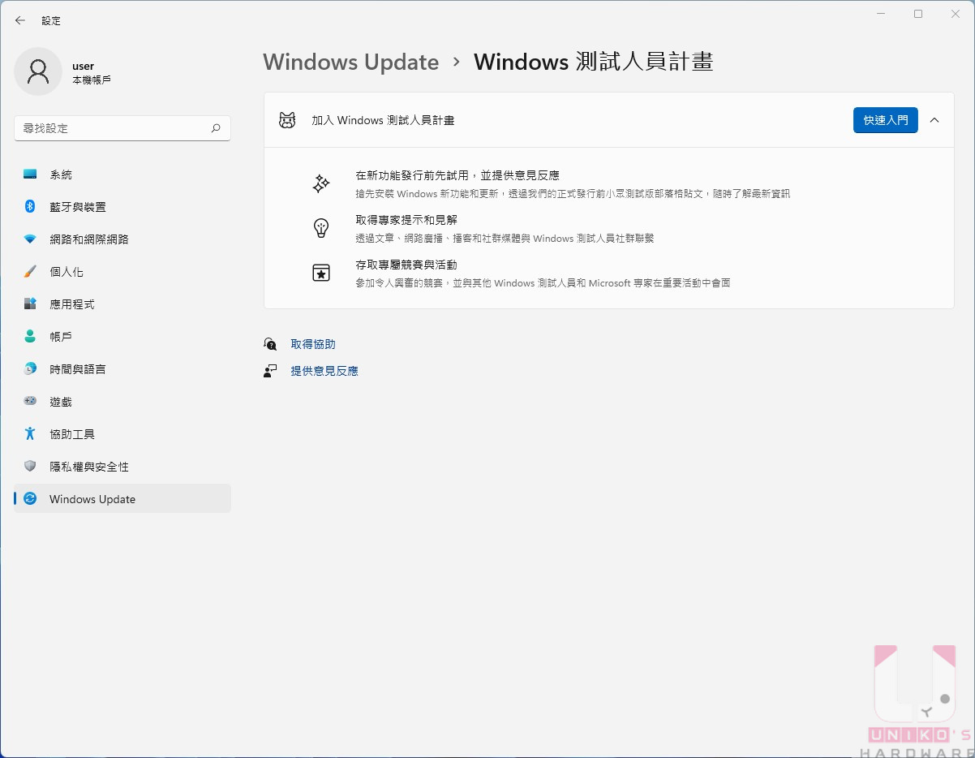Click the 在新功能發行前先試用 heading text

pos(457,175)
